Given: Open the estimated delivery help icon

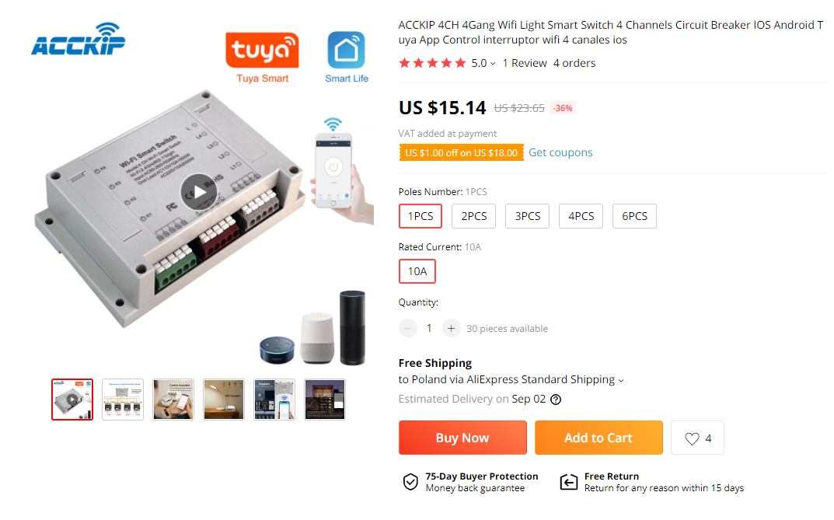Looking at the screenshot, I should [x=555, y=400].
